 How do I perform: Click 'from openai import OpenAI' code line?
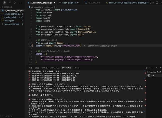49,43
